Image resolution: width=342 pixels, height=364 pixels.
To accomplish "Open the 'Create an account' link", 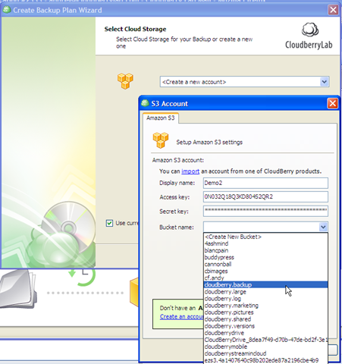I will 181,316.
